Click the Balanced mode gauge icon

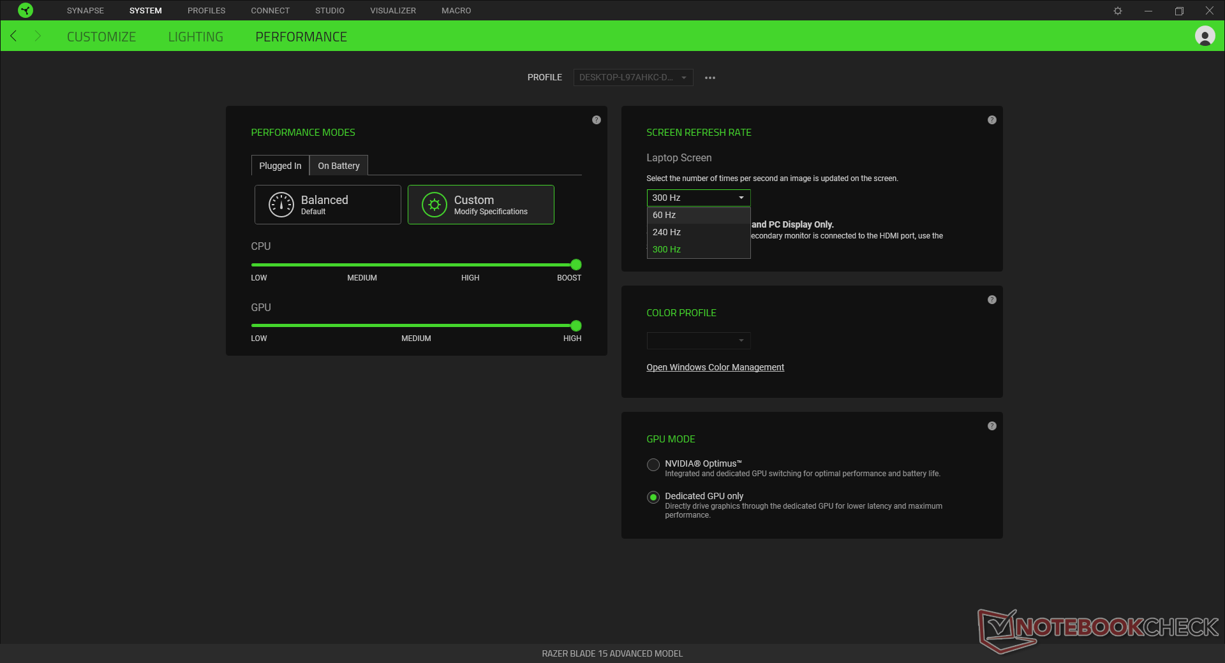(x=281, y=205)
